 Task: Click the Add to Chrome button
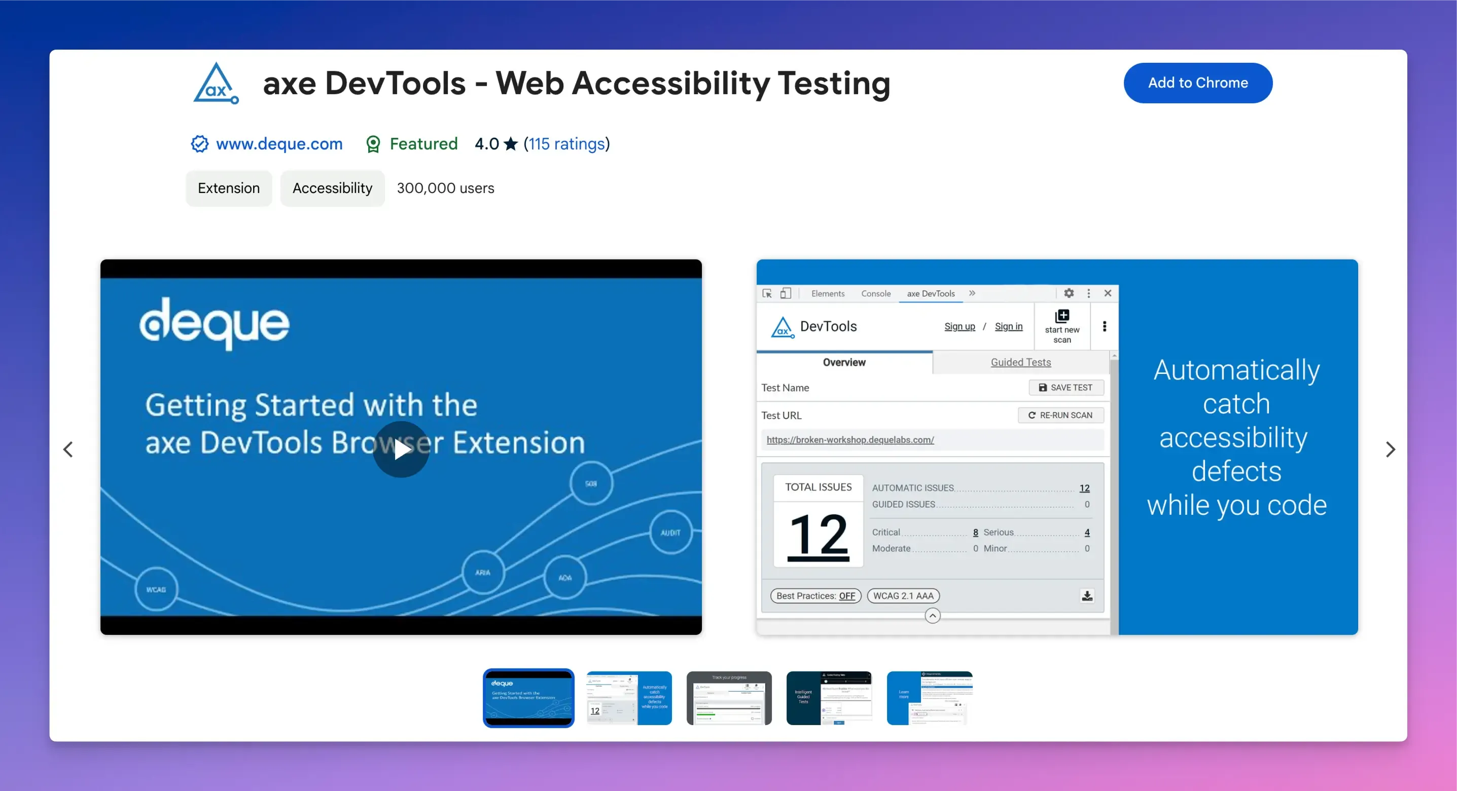click(x=1197, y=83)
